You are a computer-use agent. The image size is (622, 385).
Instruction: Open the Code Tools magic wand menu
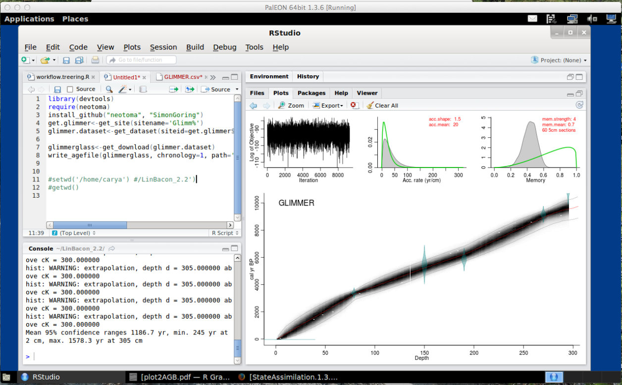click(x=125, y=89)
